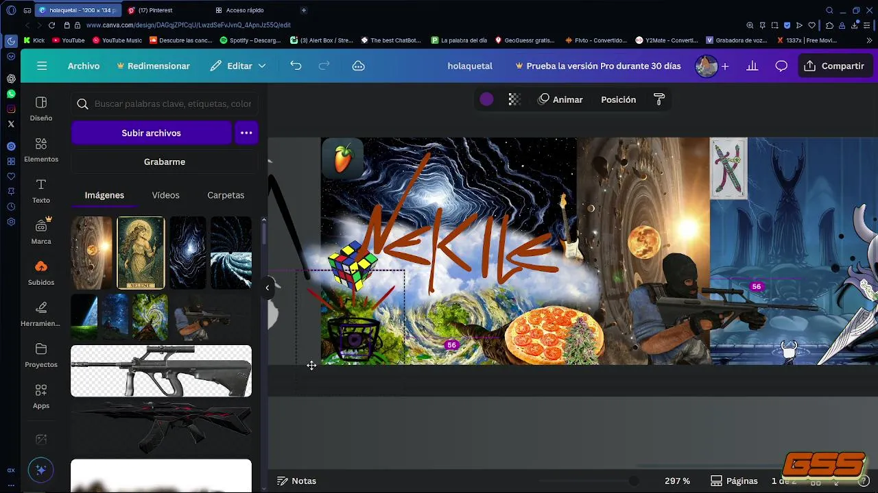
Task: Open the Elementos sidebar panel
Action: pyautogui.click(x=41, y=150)
